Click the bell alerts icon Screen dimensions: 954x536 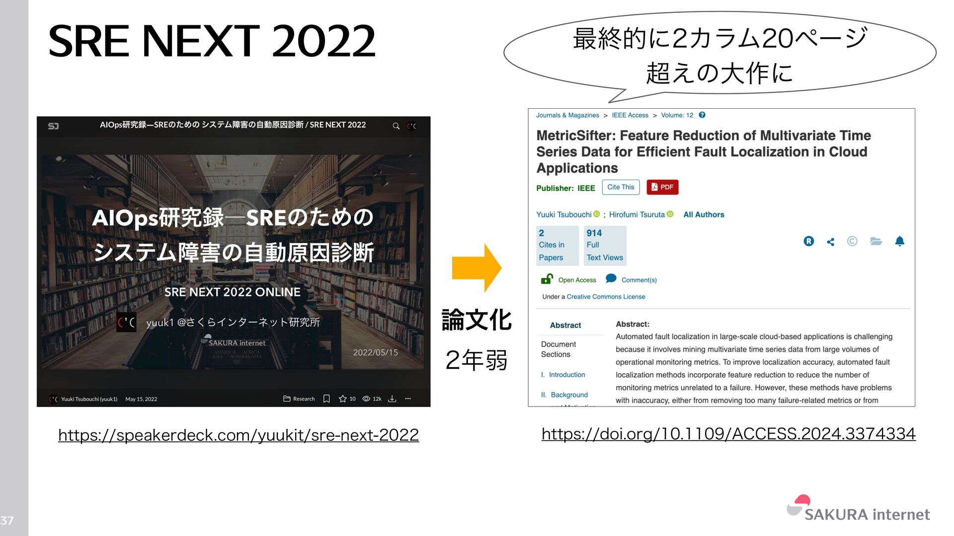899,241
